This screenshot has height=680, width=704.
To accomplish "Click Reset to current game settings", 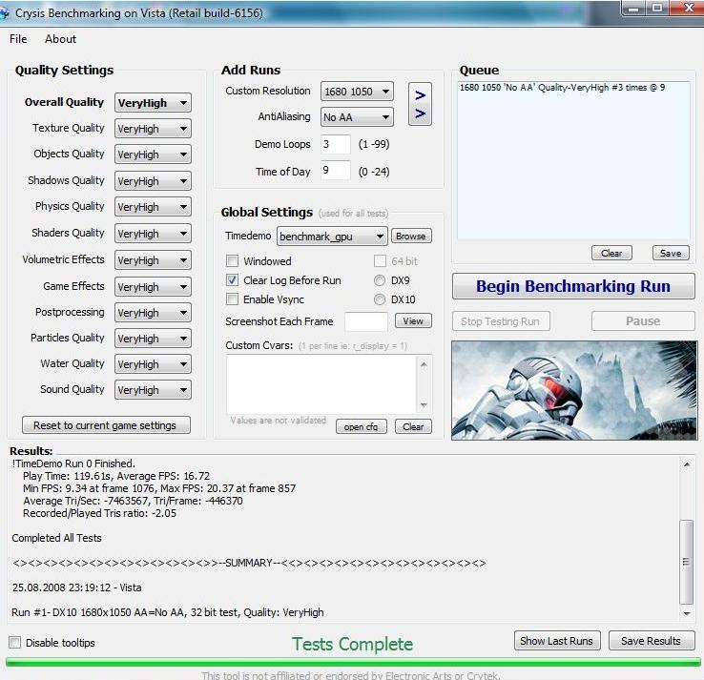I will pos(106,425).
